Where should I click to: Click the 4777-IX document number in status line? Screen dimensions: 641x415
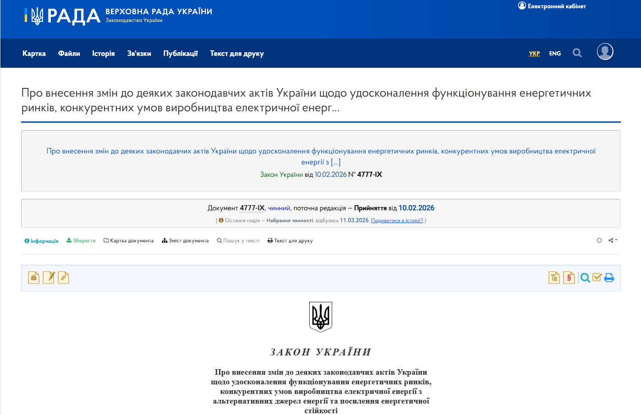[252, 208]
